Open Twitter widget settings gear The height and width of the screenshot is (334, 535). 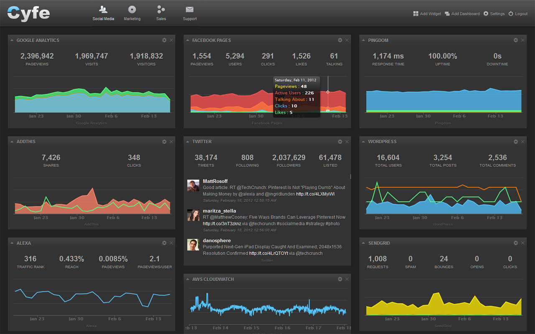pos(340,142)
